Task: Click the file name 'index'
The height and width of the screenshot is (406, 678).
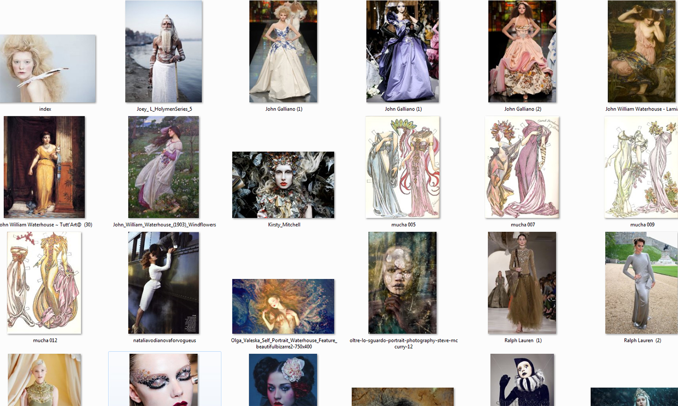Action: [x=45, y=109]
